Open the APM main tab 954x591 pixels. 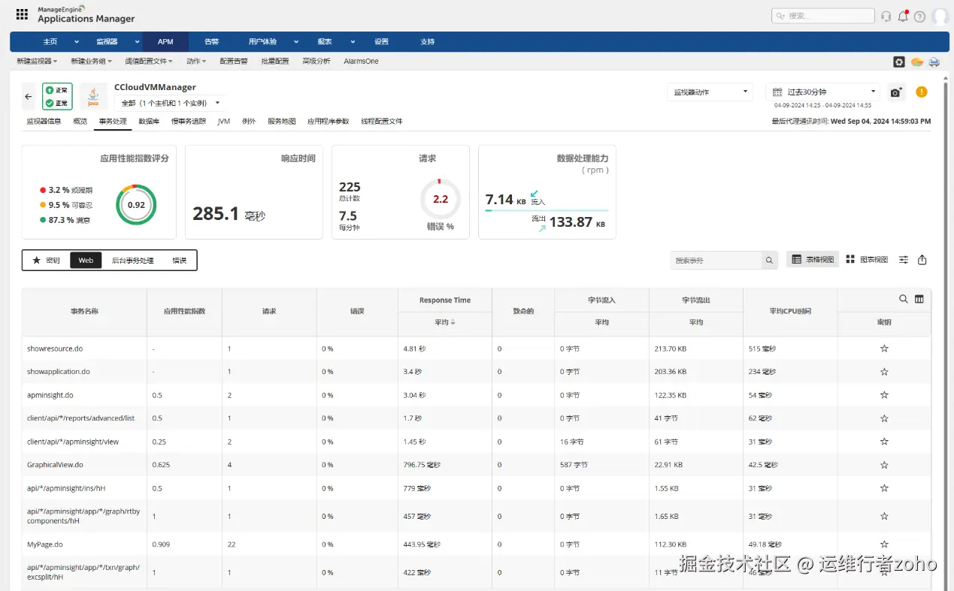(x=165, y=42)
